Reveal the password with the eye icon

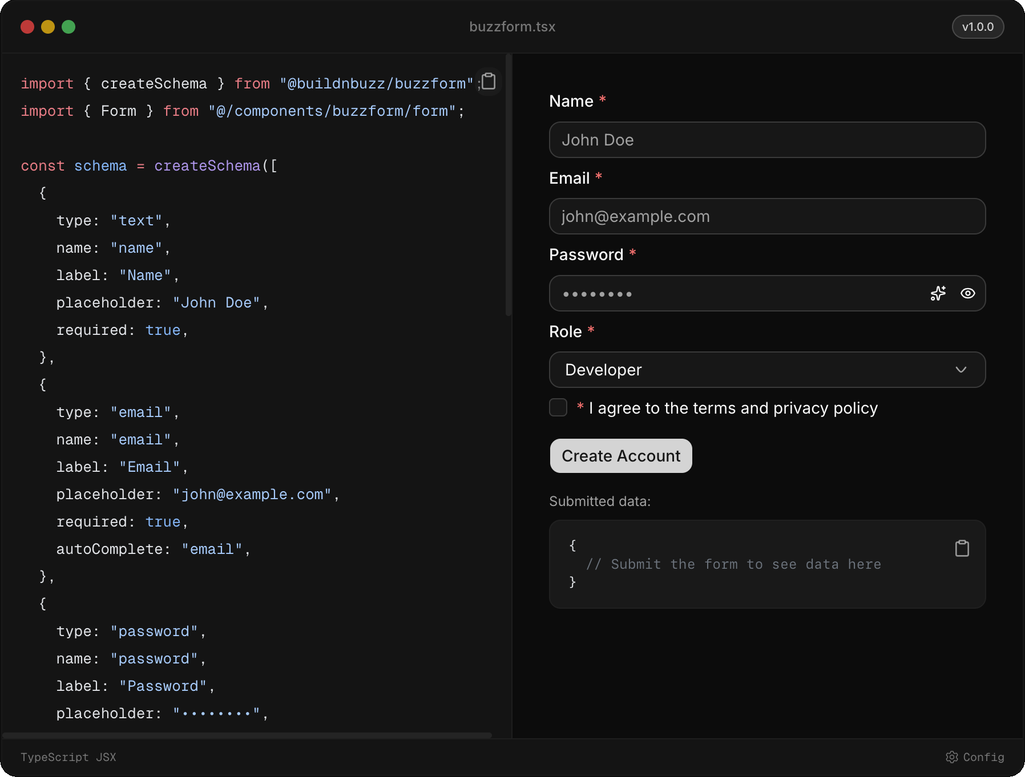[968, 293]
